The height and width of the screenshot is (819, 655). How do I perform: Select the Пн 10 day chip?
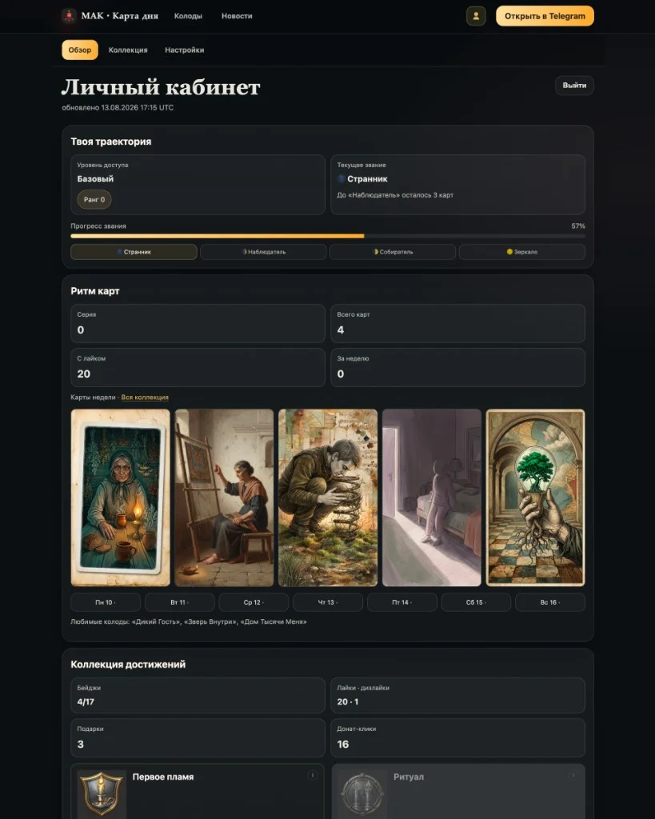[x=106, y=602]
